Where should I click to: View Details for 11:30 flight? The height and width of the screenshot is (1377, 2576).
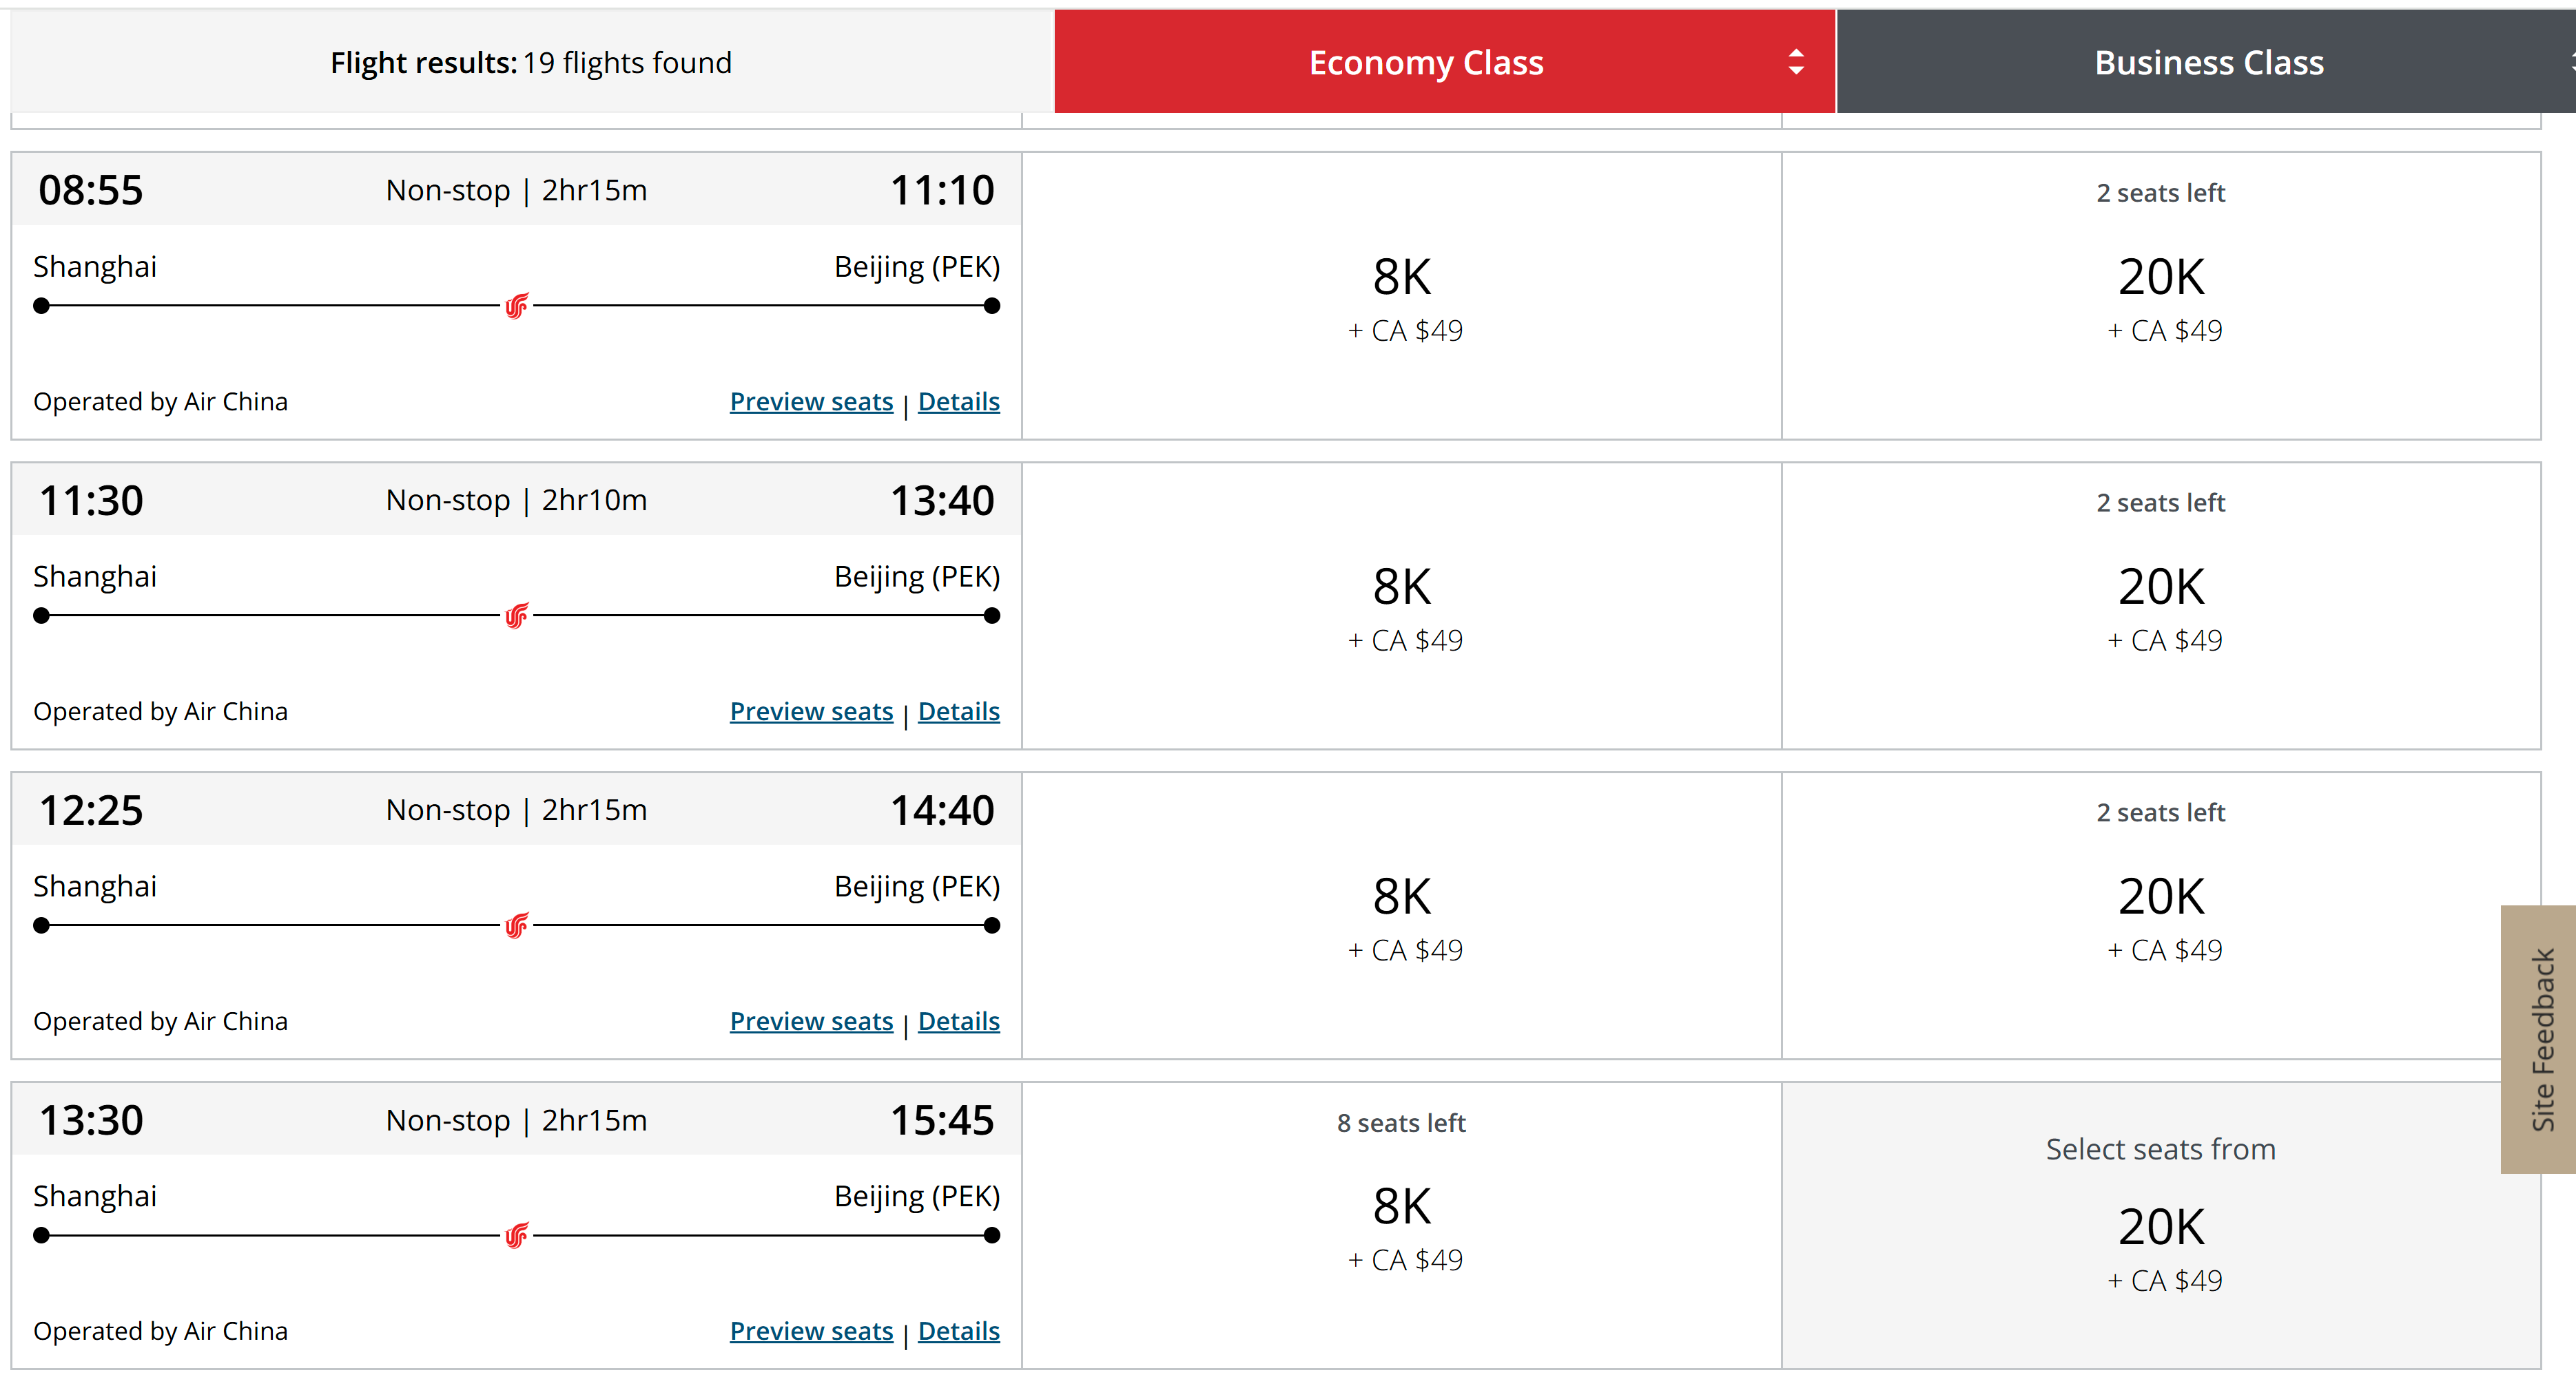(x=958, y=711)
